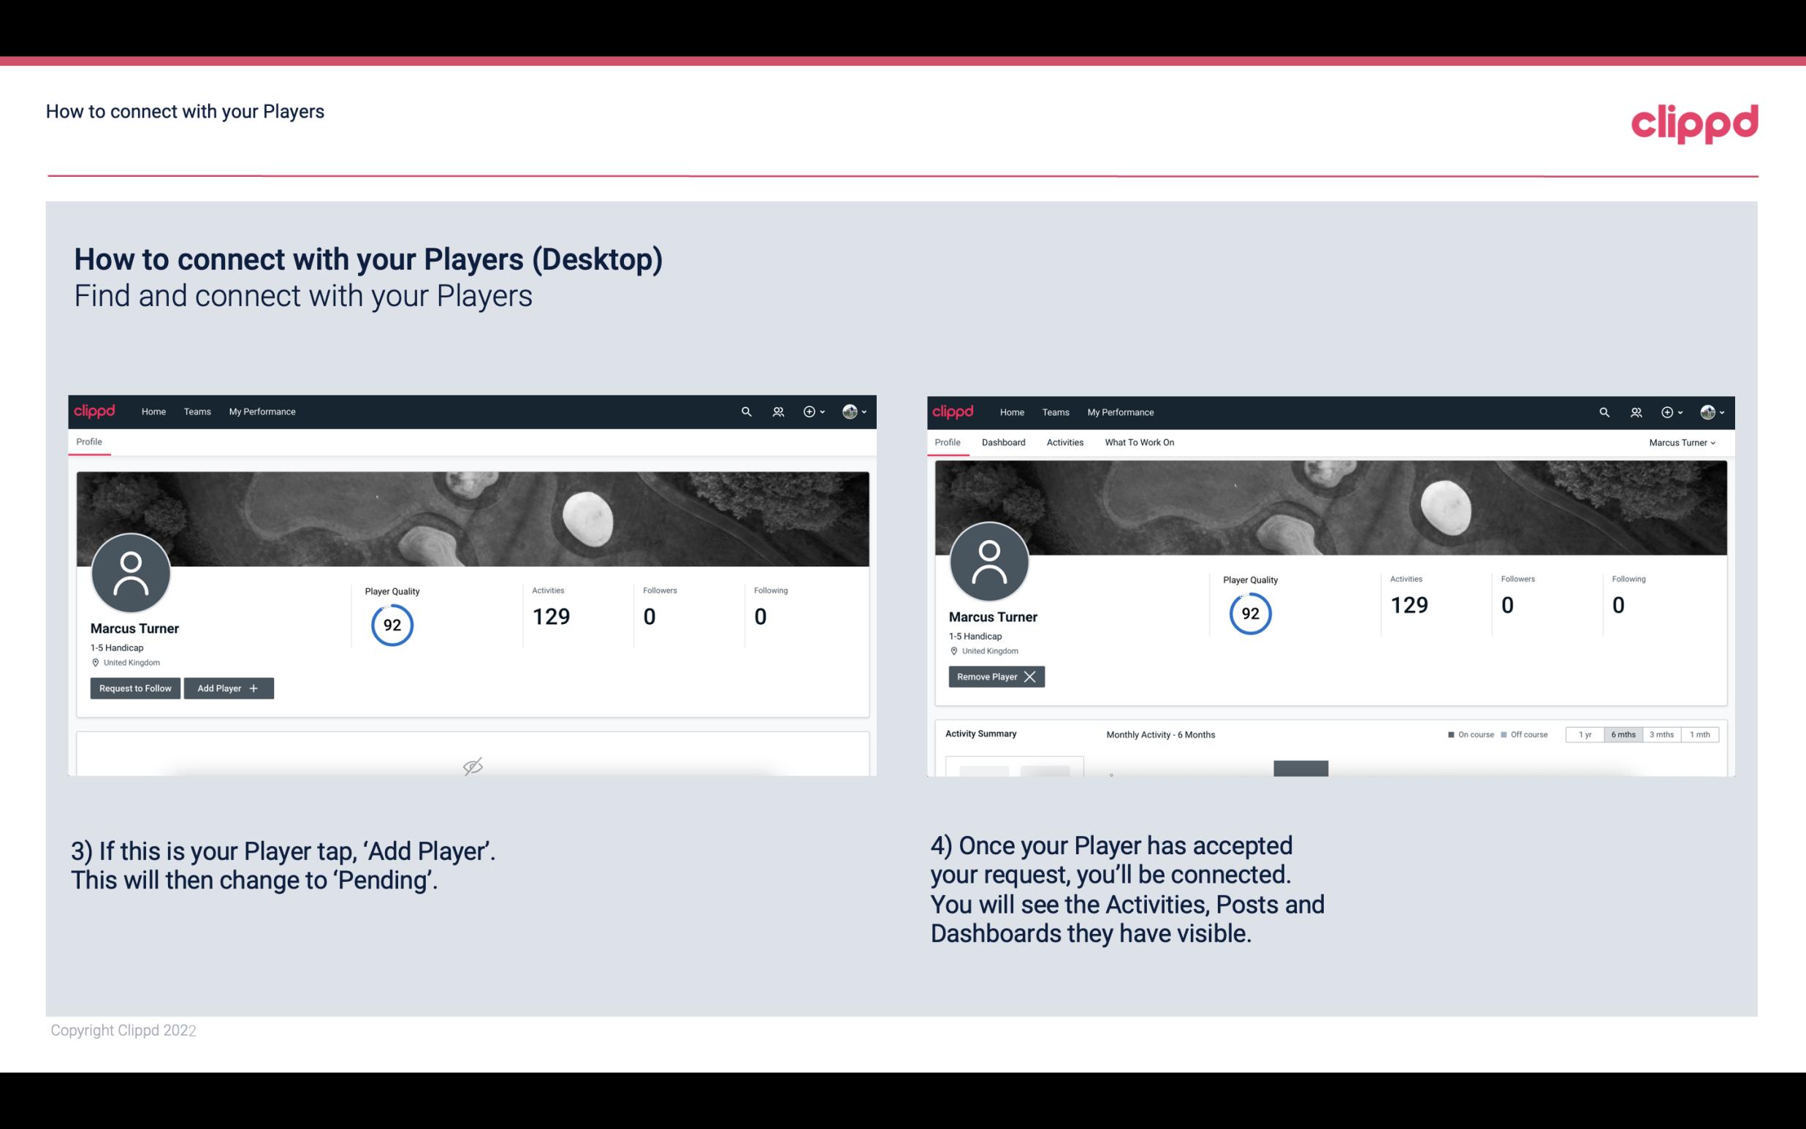Click the Clippd logo in right panel navbar

click(953, 411)
